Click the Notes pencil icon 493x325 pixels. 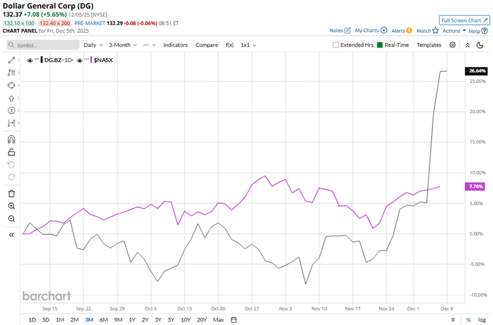click(347, 30)
